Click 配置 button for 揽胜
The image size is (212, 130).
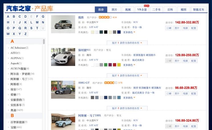click(193, 28)
